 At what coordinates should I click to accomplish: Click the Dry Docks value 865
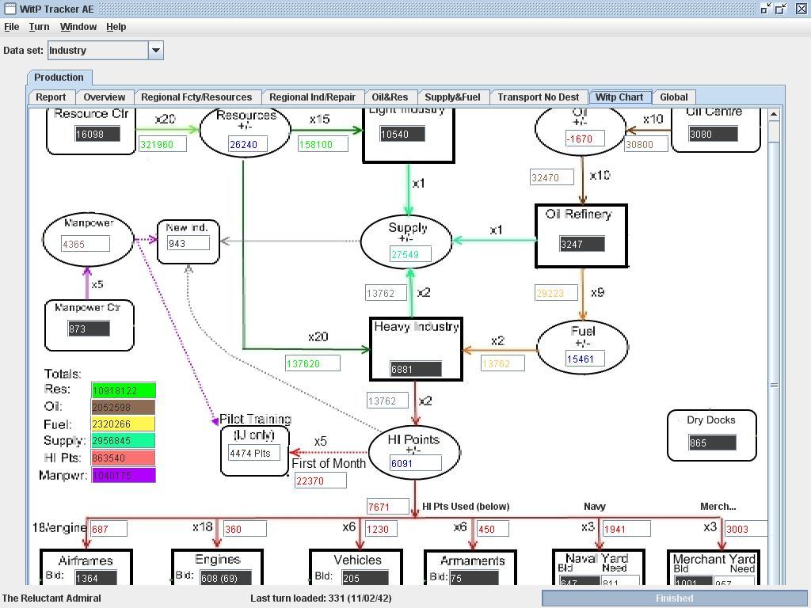point(712,443)
